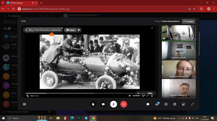Switch to the camera view tab
The height and width of the screenshot is (121, 217).
click(79, 30)
